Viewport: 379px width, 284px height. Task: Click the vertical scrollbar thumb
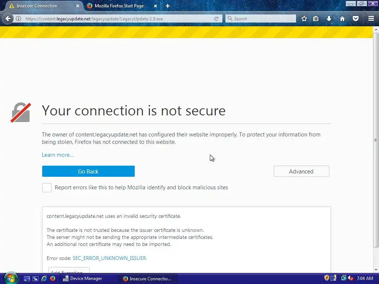click(376, 140)
